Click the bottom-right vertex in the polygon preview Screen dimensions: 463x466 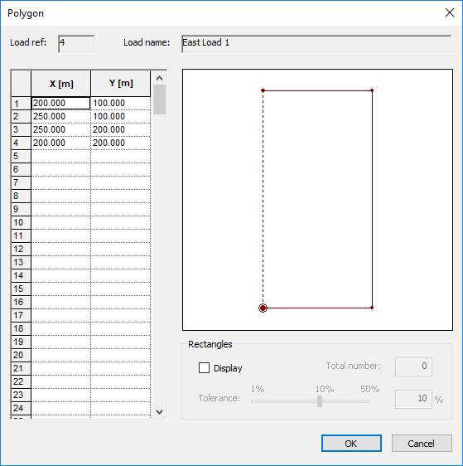(372, 308)
